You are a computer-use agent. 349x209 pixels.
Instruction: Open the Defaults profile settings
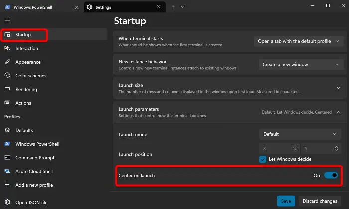tap(54, 130)
